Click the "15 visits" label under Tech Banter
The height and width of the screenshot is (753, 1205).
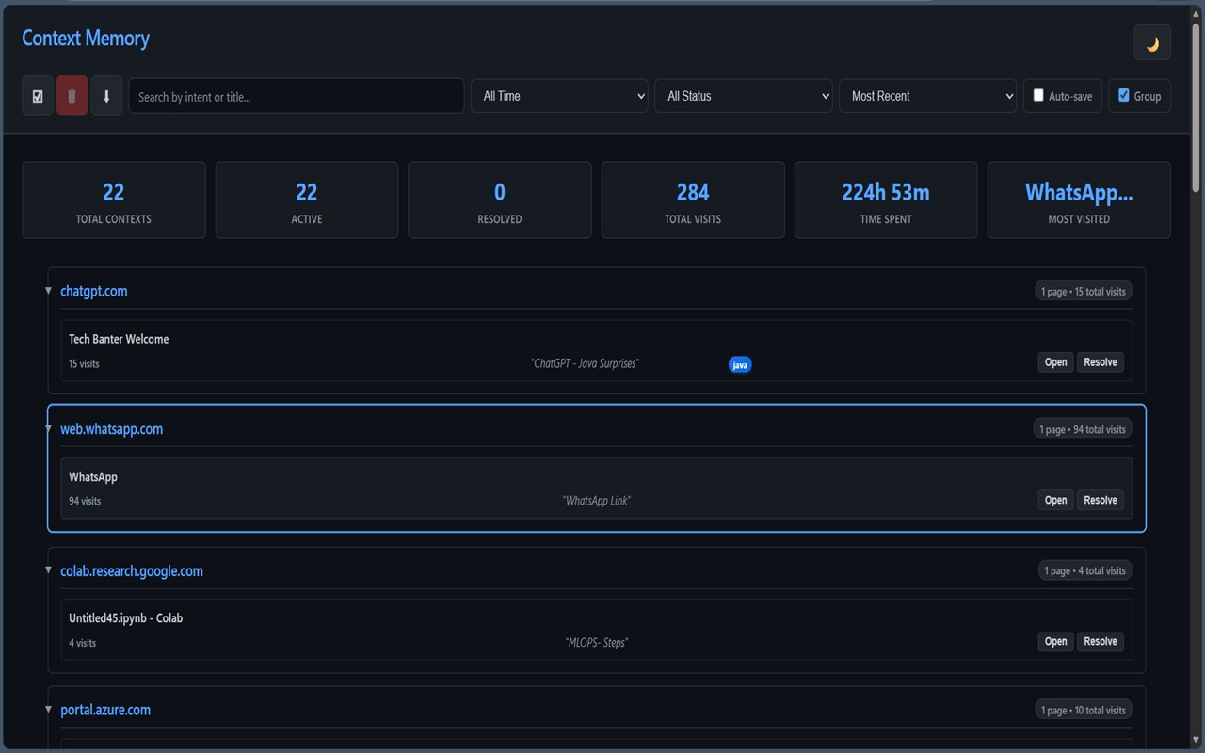pos(84,363)
